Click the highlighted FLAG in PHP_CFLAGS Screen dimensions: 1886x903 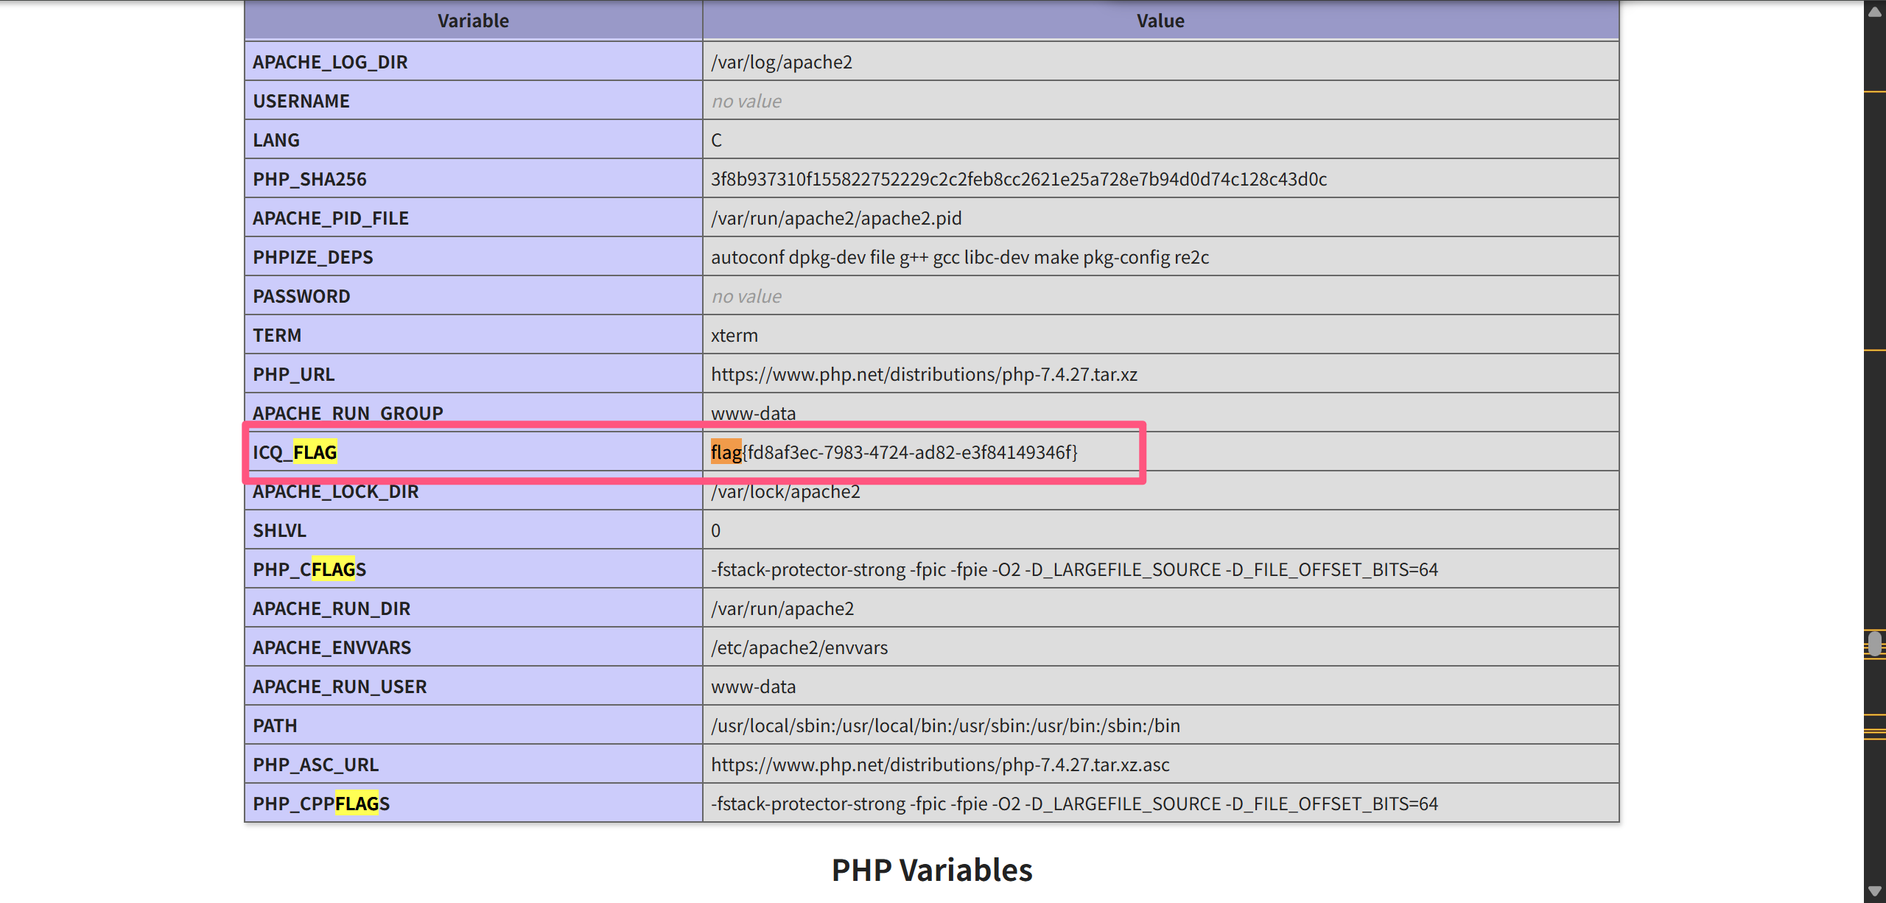(333, 569)
